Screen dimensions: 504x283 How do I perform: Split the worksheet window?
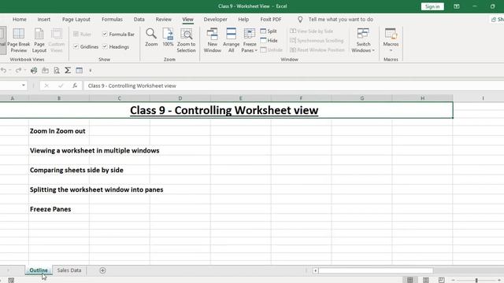269,31
